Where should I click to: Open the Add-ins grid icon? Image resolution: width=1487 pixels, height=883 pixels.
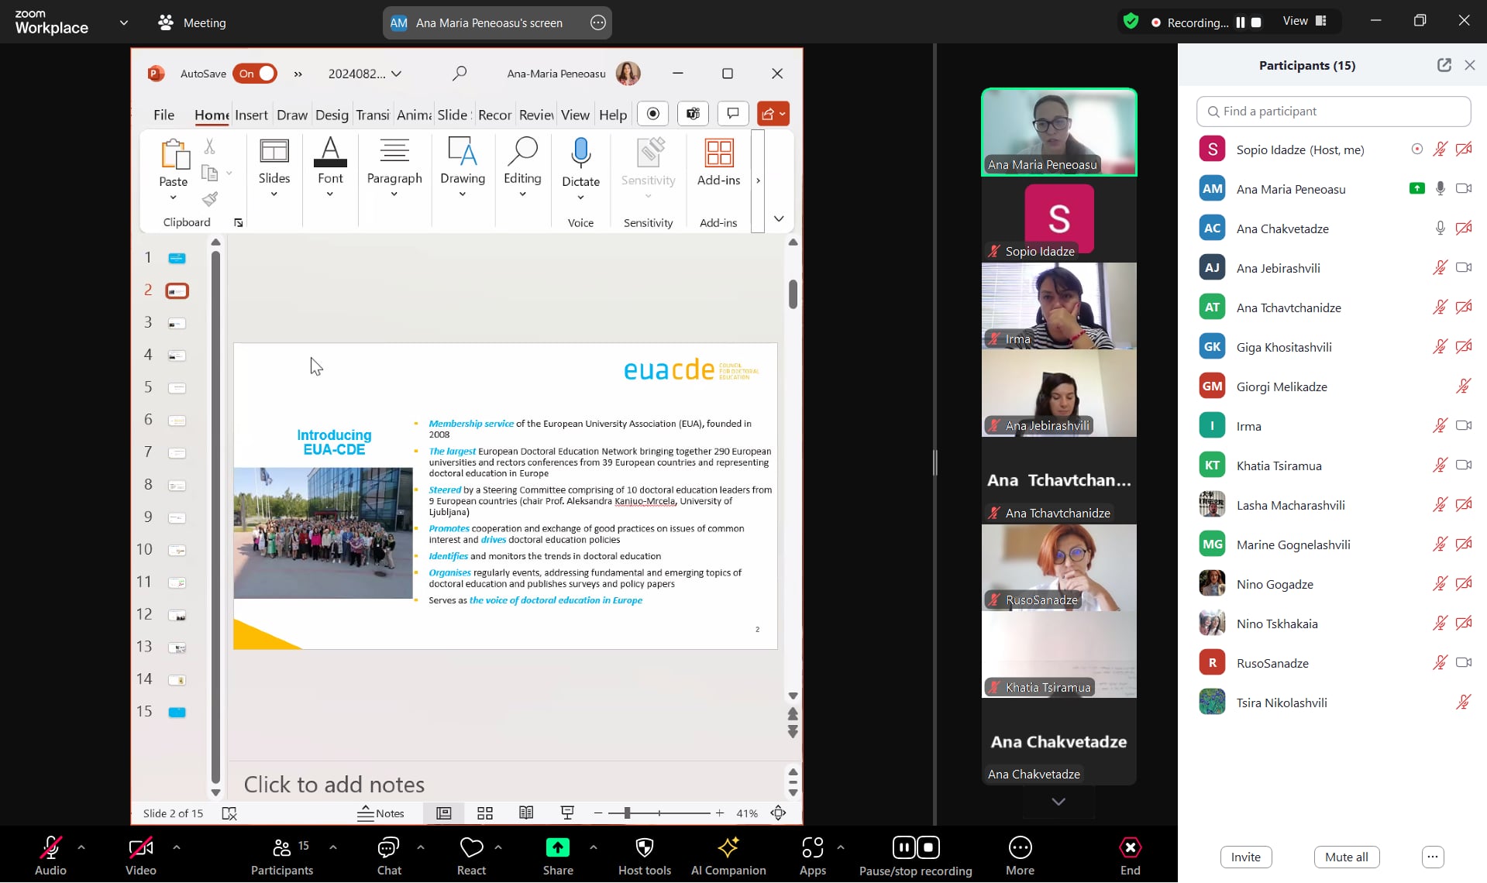[x=718, y=153]
